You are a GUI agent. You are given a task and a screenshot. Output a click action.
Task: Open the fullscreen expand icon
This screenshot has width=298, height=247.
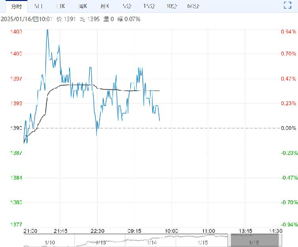[288, 5]
